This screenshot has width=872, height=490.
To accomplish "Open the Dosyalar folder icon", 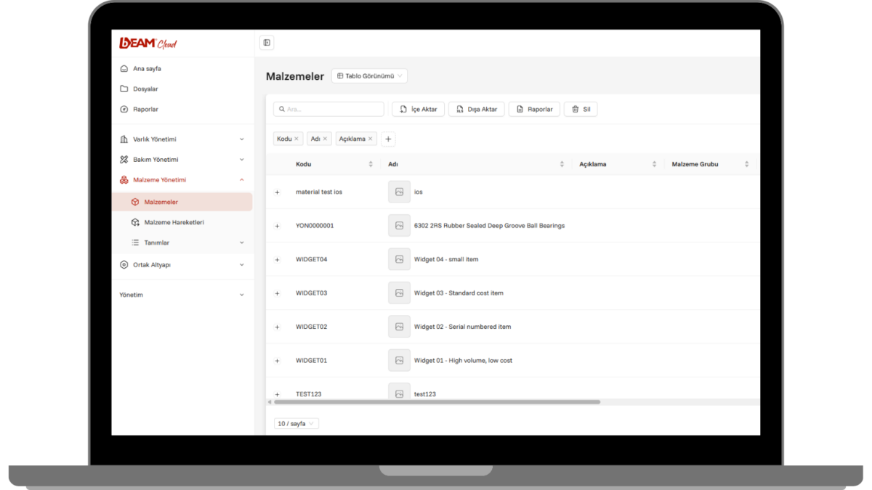I will click(x=124, y=89).
